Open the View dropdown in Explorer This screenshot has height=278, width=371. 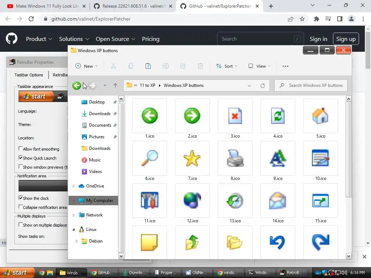tap(259, 66)
